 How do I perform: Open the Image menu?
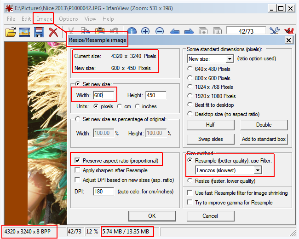(45, 19)
